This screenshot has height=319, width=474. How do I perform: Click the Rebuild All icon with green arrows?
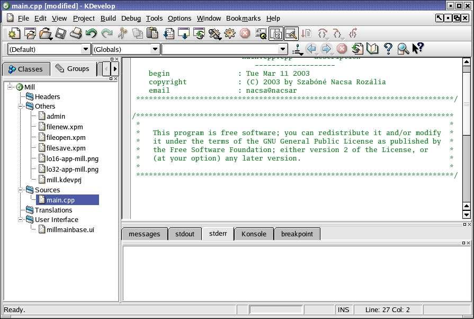pos(199,33)
